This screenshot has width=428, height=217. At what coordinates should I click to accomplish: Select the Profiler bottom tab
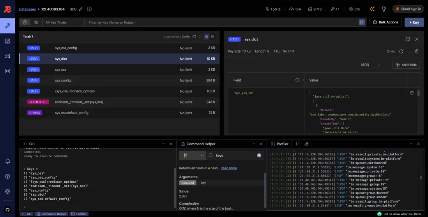[x=79, y=214]
